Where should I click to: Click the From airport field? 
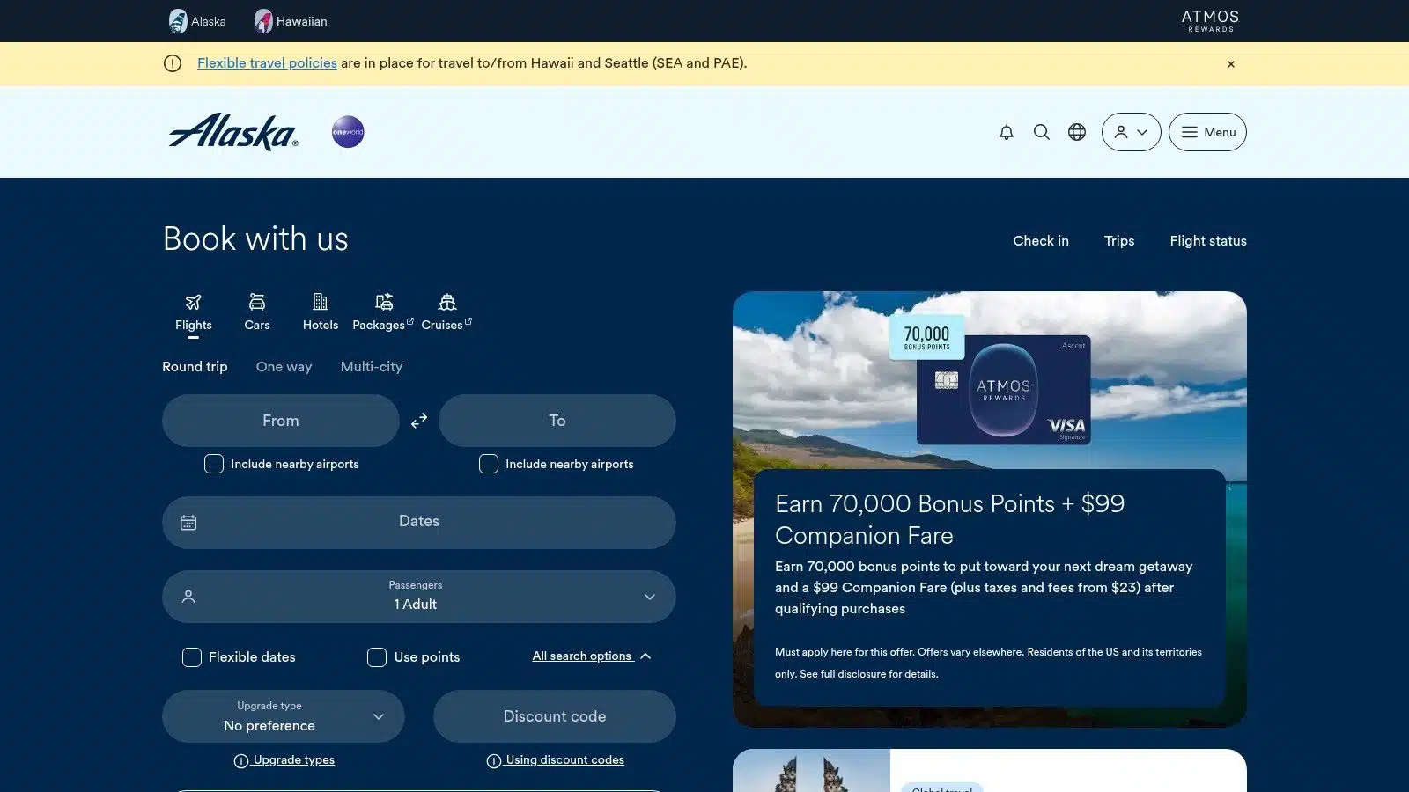[x=281, y=421]
